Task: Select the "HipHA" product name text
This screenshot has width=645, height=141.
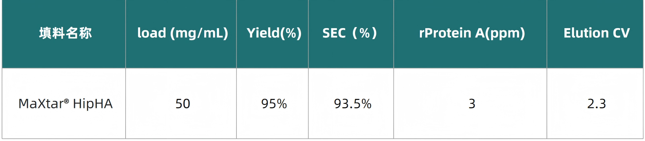Action: pos(93,104)
